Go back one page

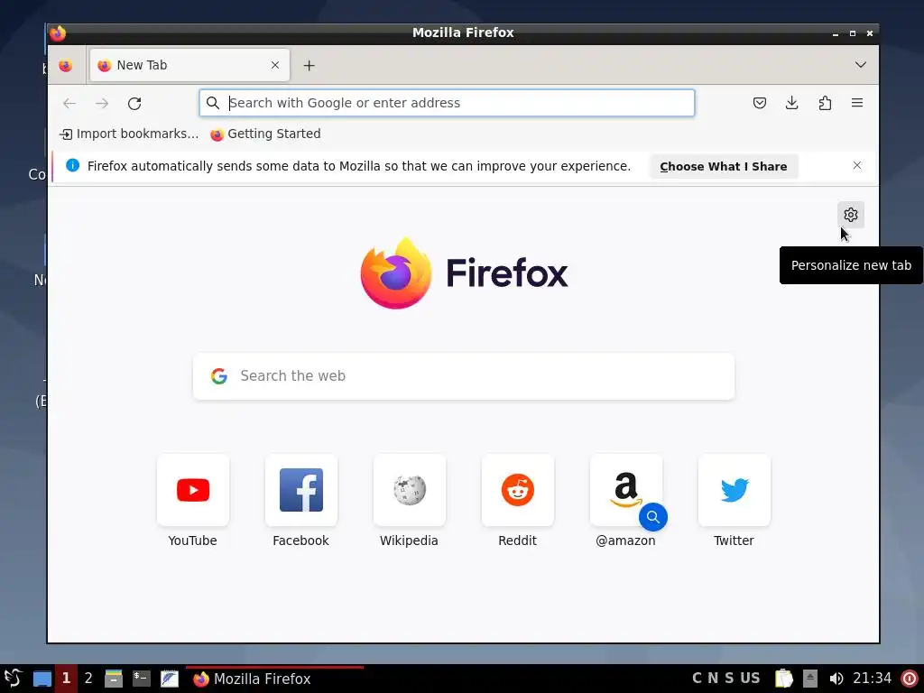click(69, 103)
